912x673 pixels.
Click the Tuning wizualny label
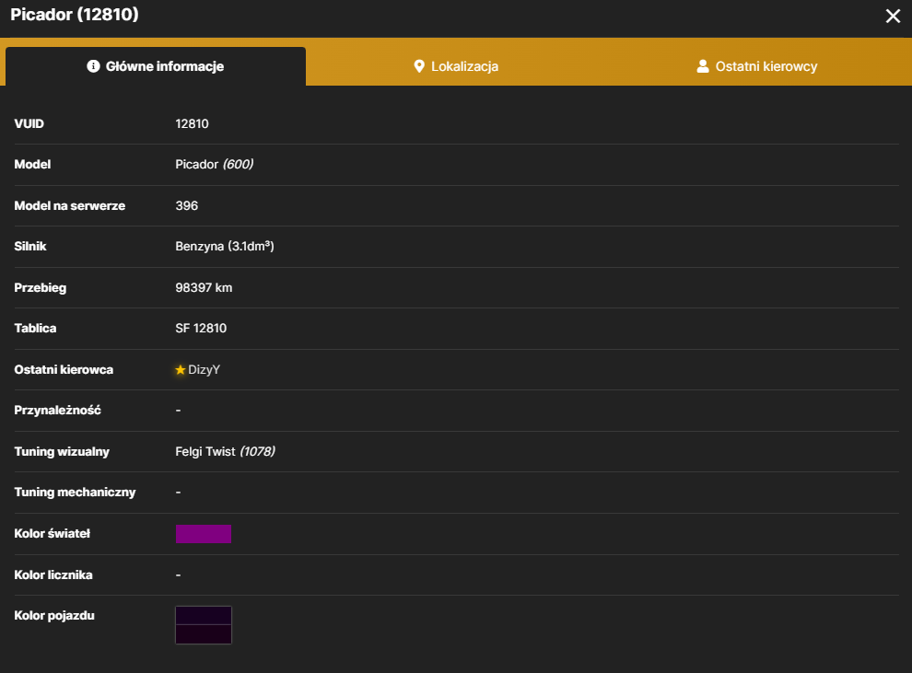click(62, 451)
